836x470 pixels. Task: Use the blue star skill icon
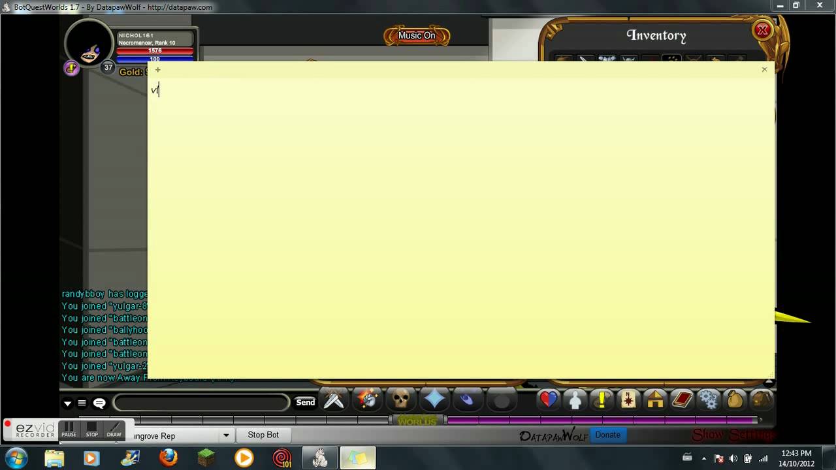(434, 399)
